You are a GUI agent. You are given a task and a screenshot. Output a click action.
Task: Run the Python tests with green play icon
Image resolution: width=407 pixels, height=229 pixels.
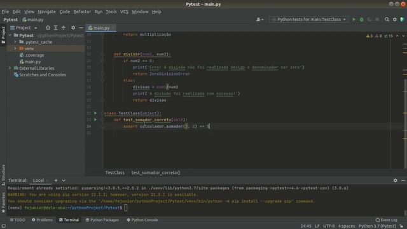(354, 20)
